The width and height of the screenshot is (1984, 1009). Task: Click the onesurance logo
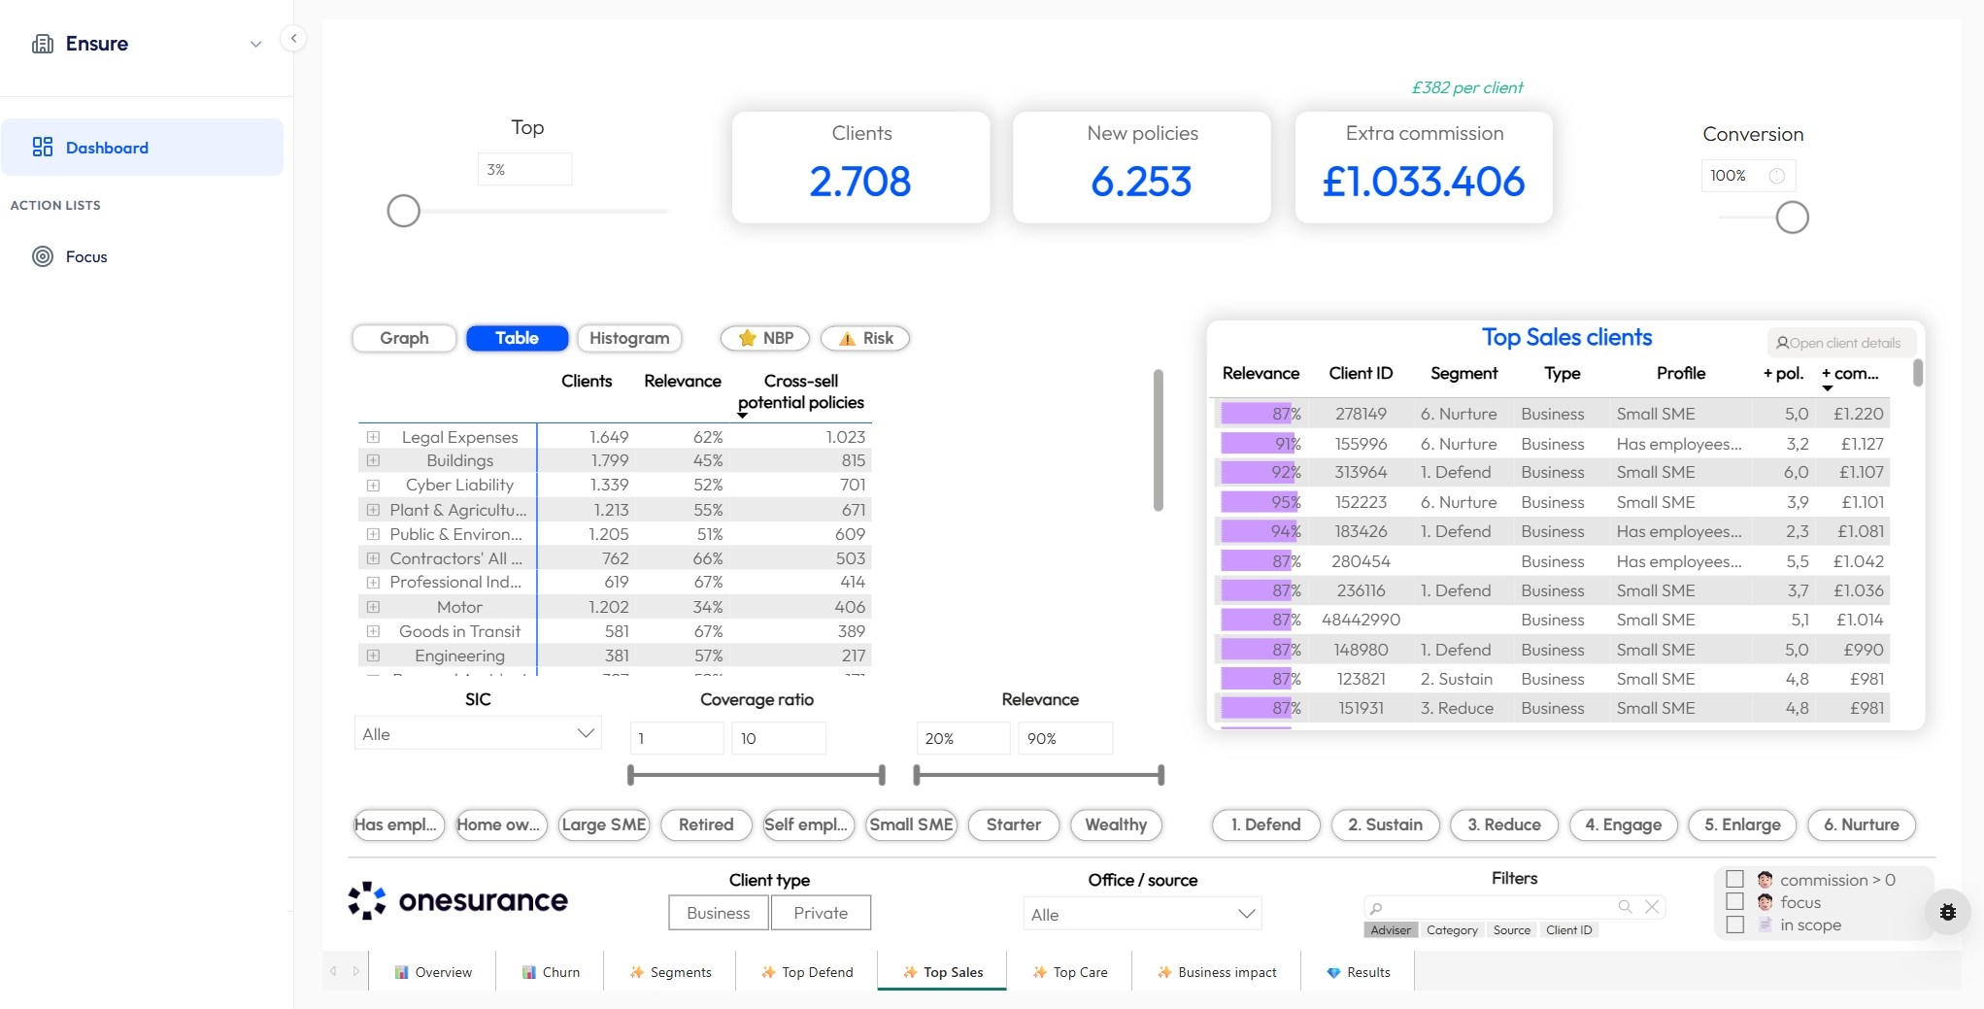[x=457, y=900]
